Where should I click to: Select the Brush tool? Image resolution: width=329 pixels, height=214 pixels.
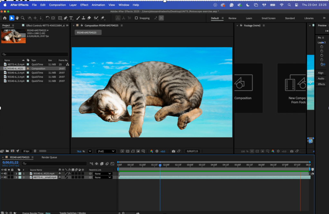[x=78, y=18]
